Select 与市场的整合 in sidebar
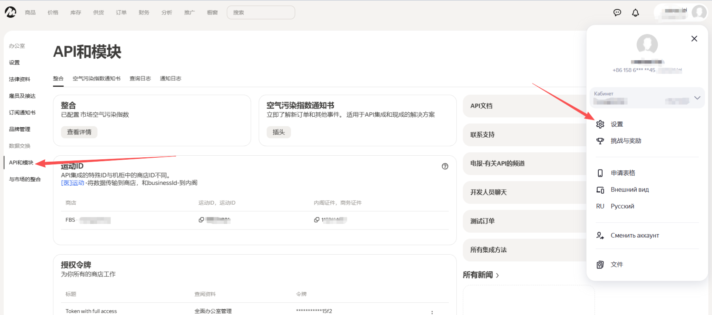 coord(25,179)
